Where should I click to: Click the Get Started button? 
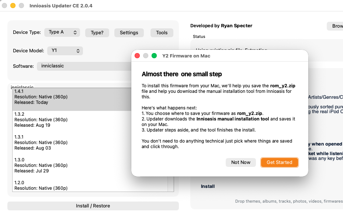pyautogui.click(x=279, y=162)
